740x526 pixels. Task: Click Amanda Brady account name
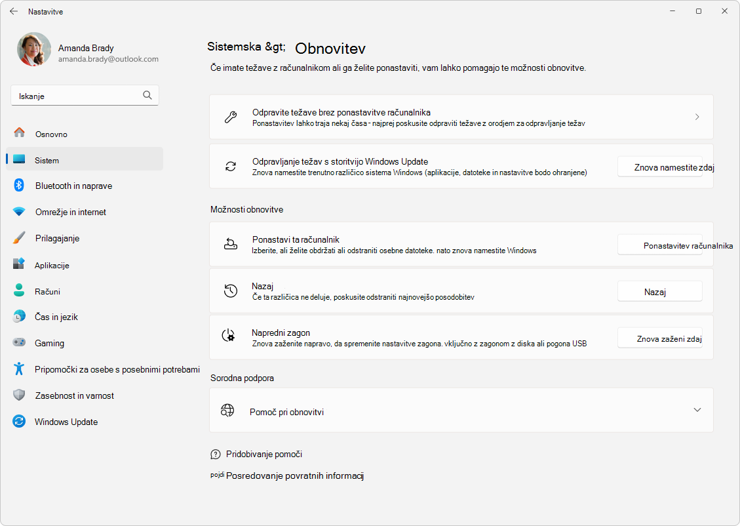(86, 48)
